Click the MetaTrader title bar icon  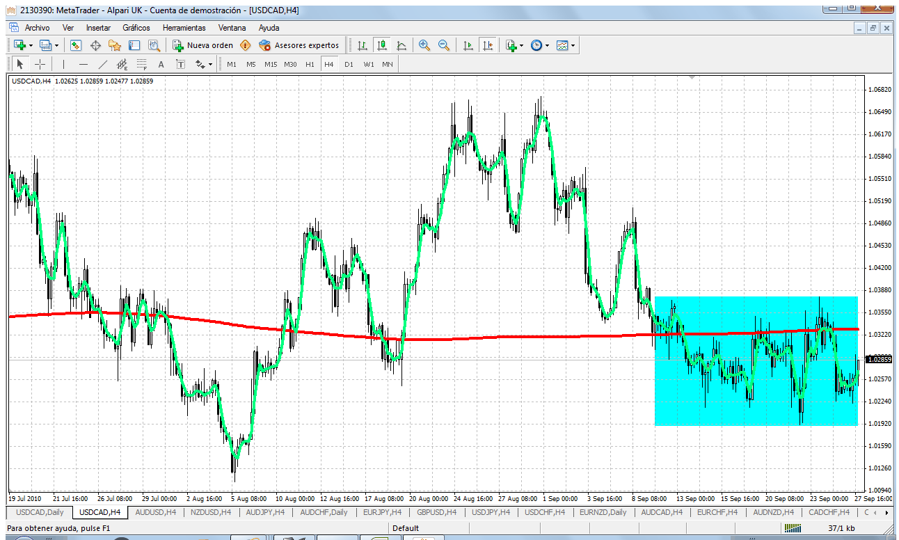coord(10,10)
